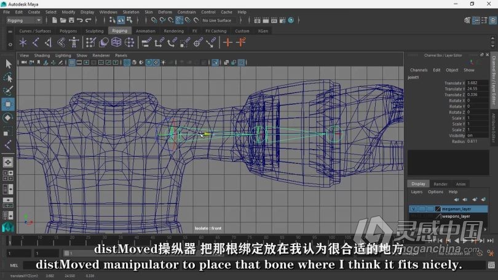The width and height of the screenshot is (498, 280).
Task: Select the megaman_layer row
Action: click(448, 209)
